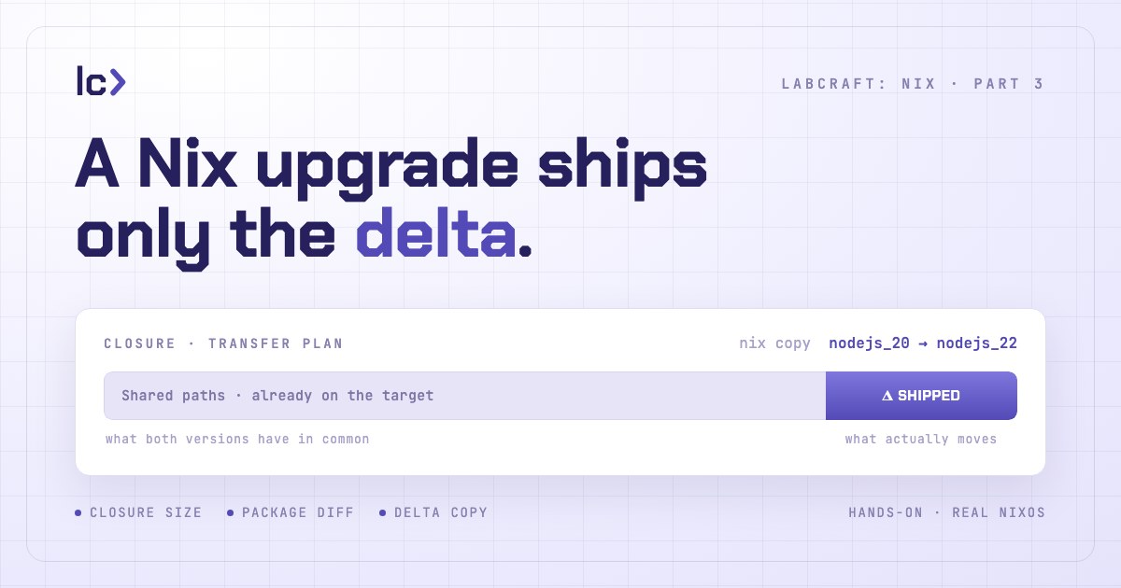Click the bullet dot before DELTA COPY
The image size is (1121, 588).
click(383, 512)
